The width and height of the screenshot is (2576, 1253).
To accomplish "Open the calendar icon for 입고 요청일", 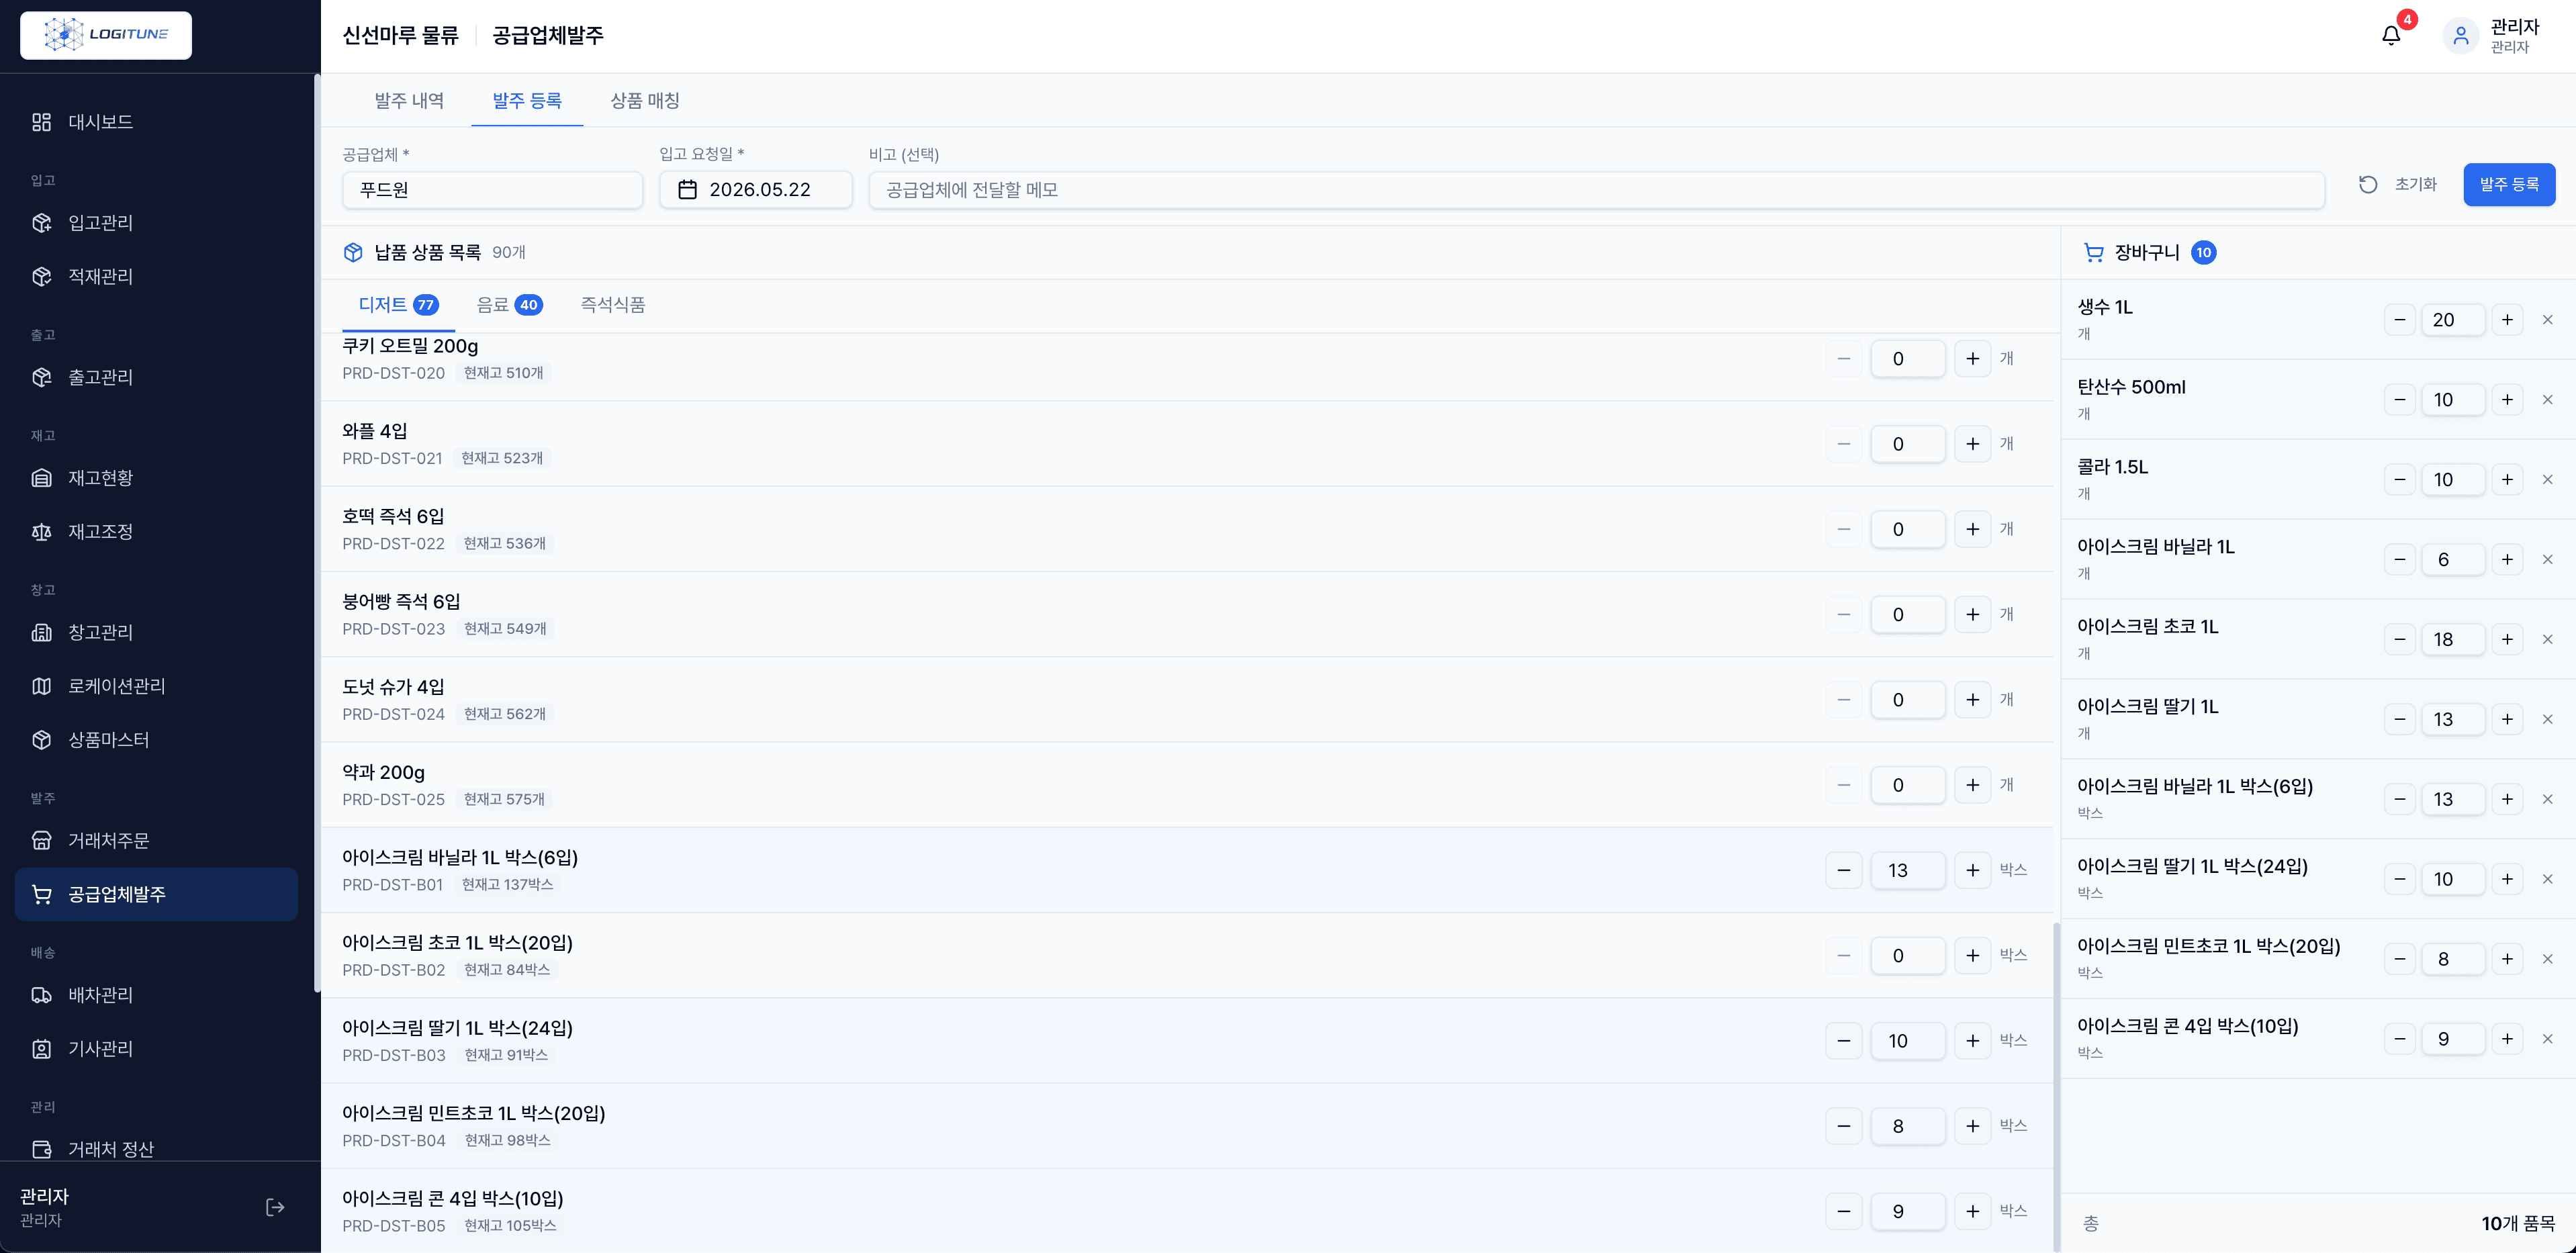I will (687, 189).
